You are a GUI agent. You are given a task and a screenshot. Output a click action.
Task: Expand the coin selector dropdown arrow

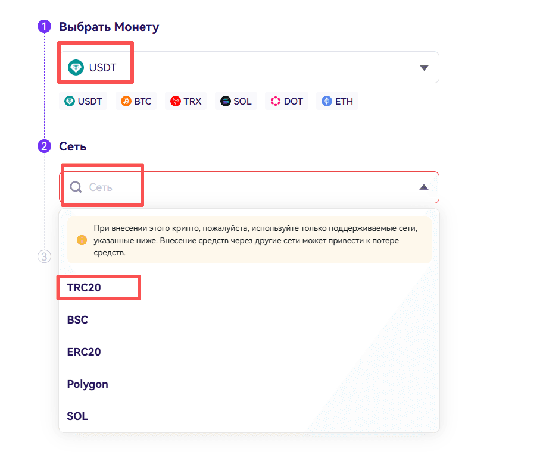click(424, 67)
